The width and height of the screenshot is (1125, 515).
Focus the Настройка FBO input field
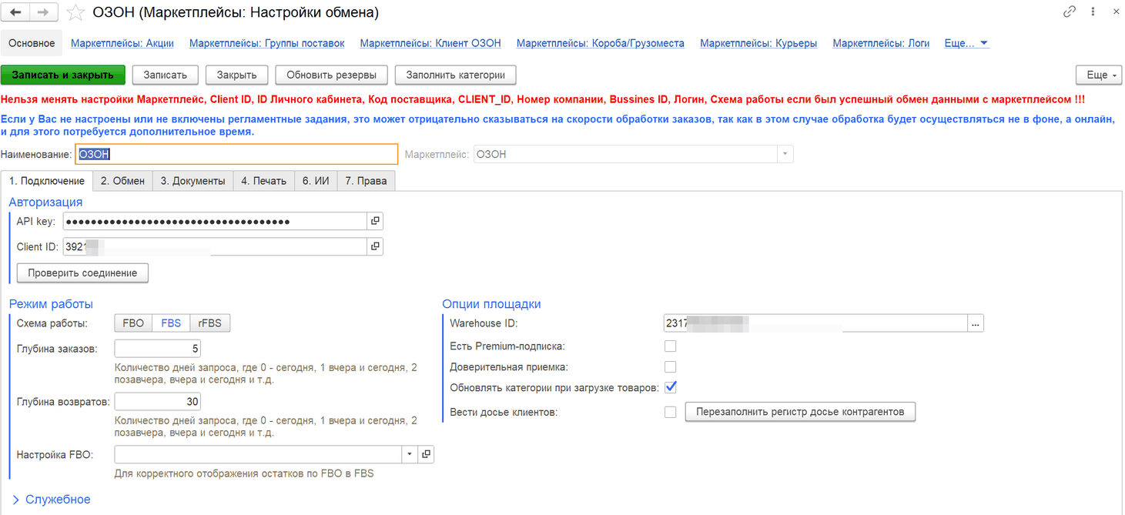tap(258, 454)
